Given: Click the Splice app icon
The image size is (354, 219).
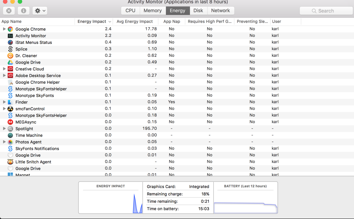Looking at the screenshot, I should pyautogui.click(x=10, y=49).
